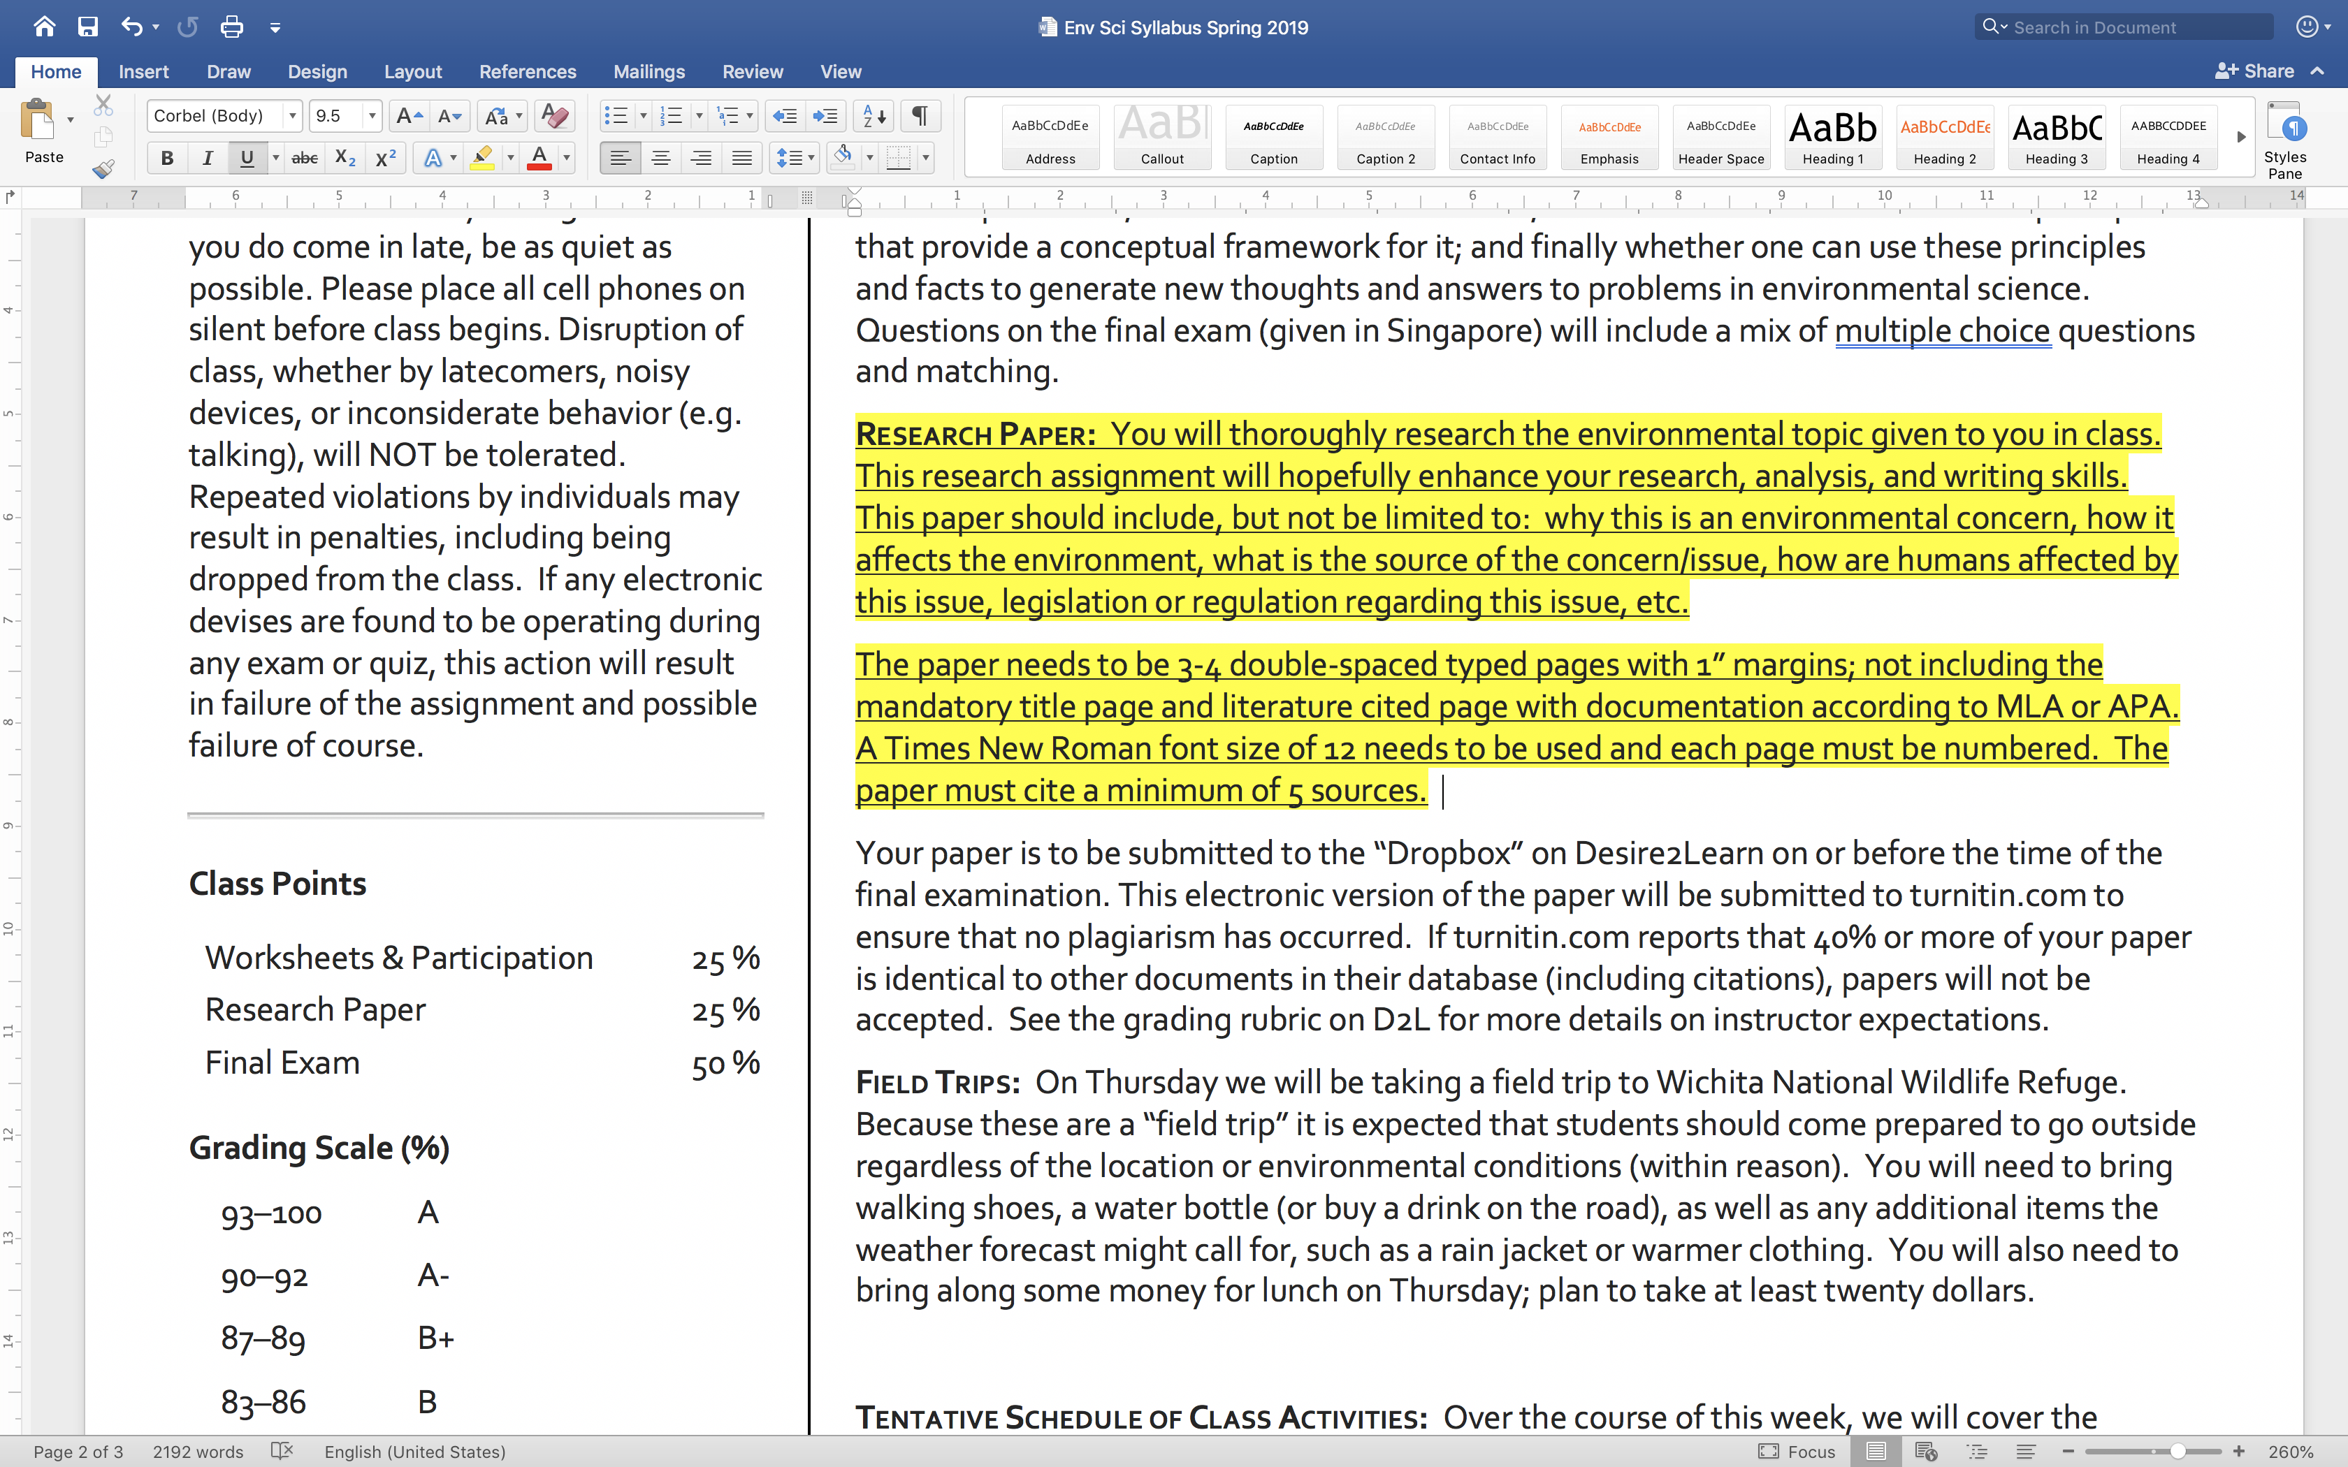Viewport: 2348px width, 1467px height.
Task: Decrease paragraph indent
Action: pyautogui.click(x=784, y=117)
